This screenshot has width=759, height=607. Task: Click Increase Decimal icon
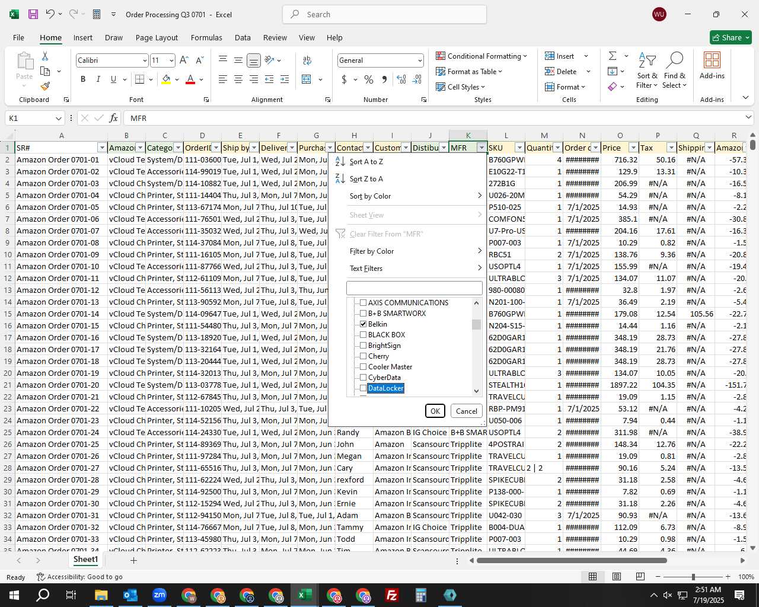[x=401, y=79]
